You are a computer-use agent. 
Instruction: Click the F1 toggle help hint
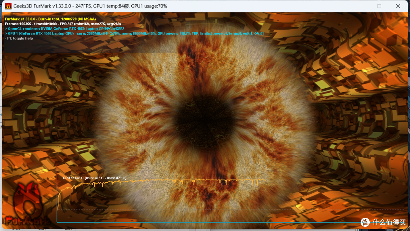tap(19, 38)
